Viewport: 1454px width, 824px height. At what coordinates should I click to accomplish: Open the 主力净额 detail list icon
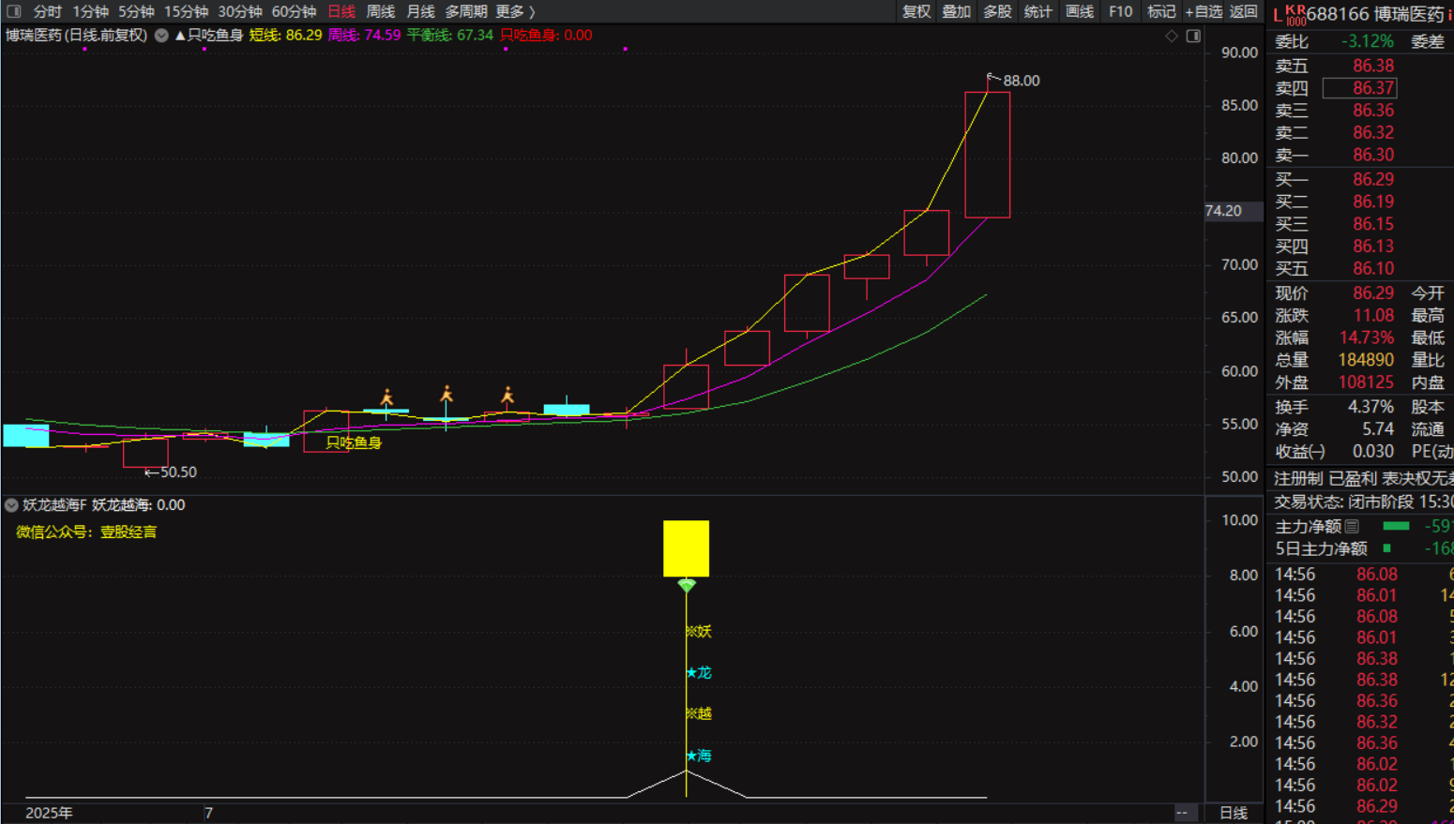pos(1352,527)
